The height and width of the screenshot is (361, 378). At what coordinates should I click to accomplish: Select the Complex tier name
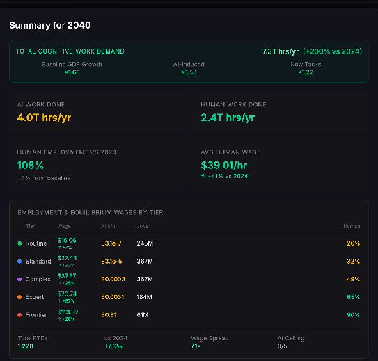click(38, 279)
